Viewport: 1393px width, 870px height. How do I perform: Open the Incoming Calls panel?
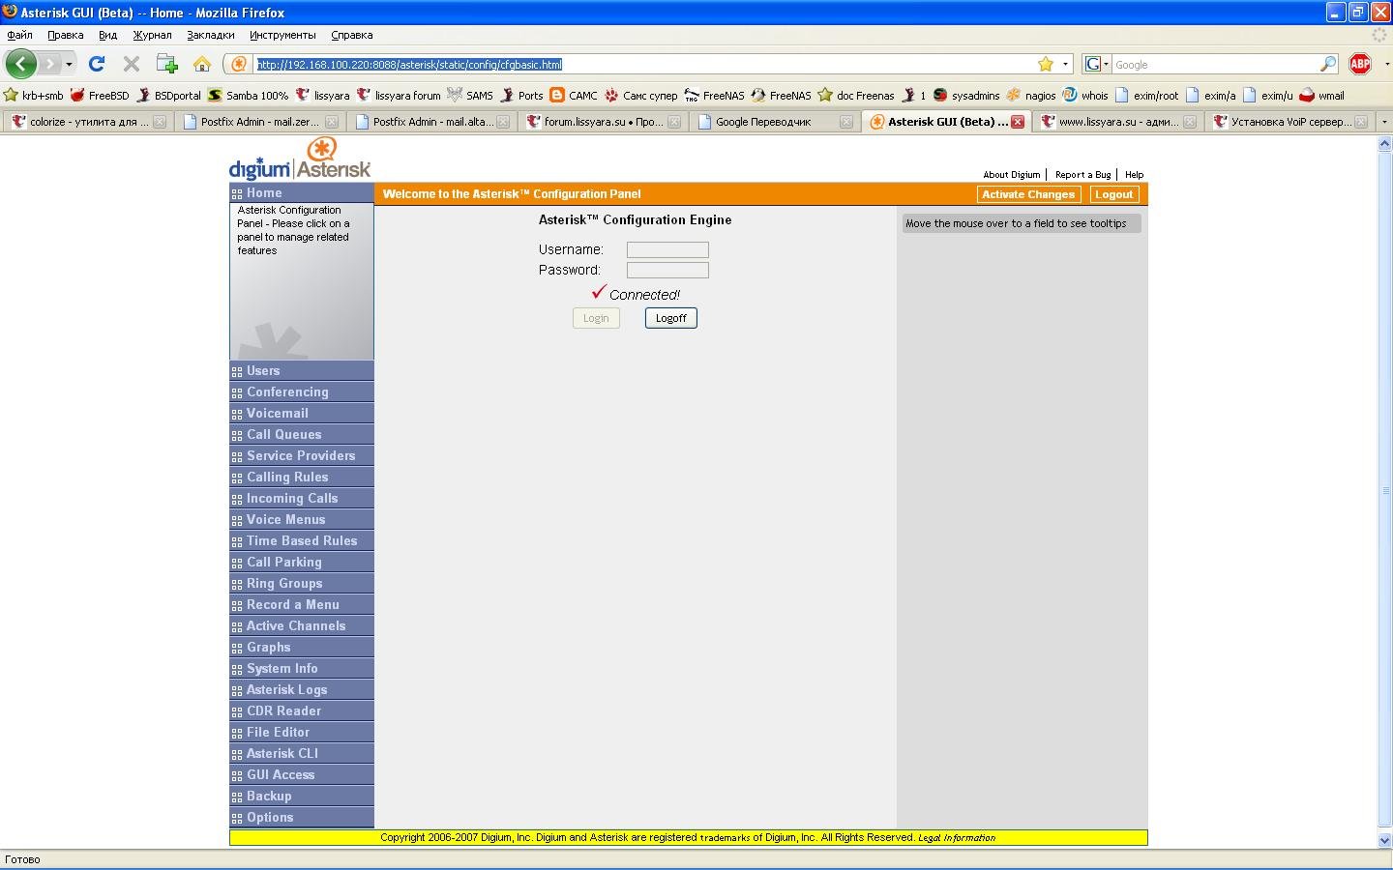pyautogui.click(x=302, y=499)
